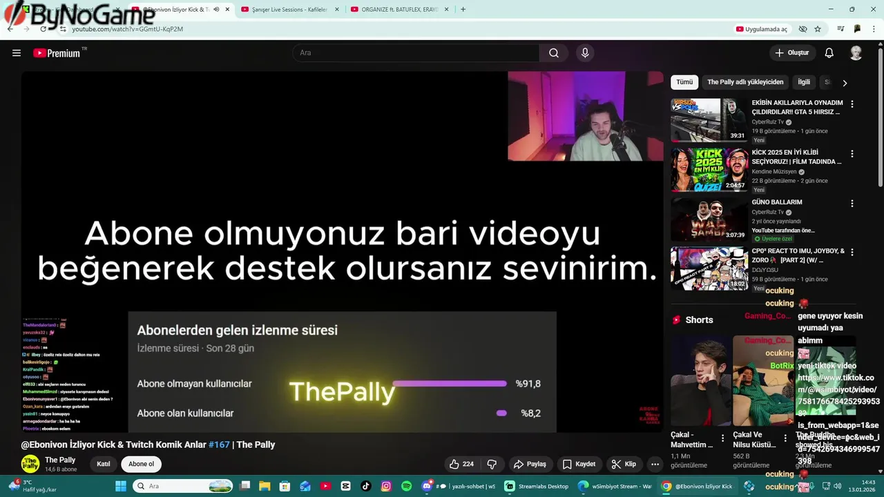
Task: Open the CP0 REACT TO IMU thumbnail
Action: click(x=709, y=269)
